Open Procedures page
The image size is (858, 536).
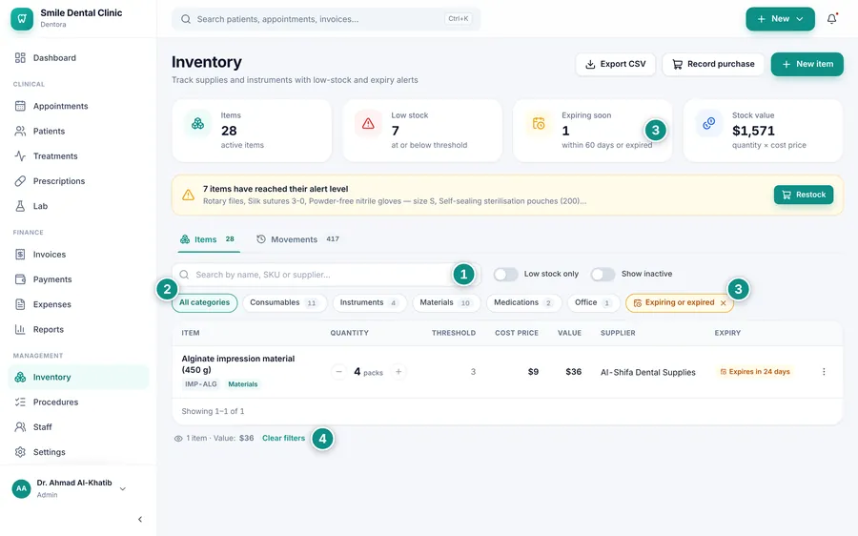(x=78, y=402)
